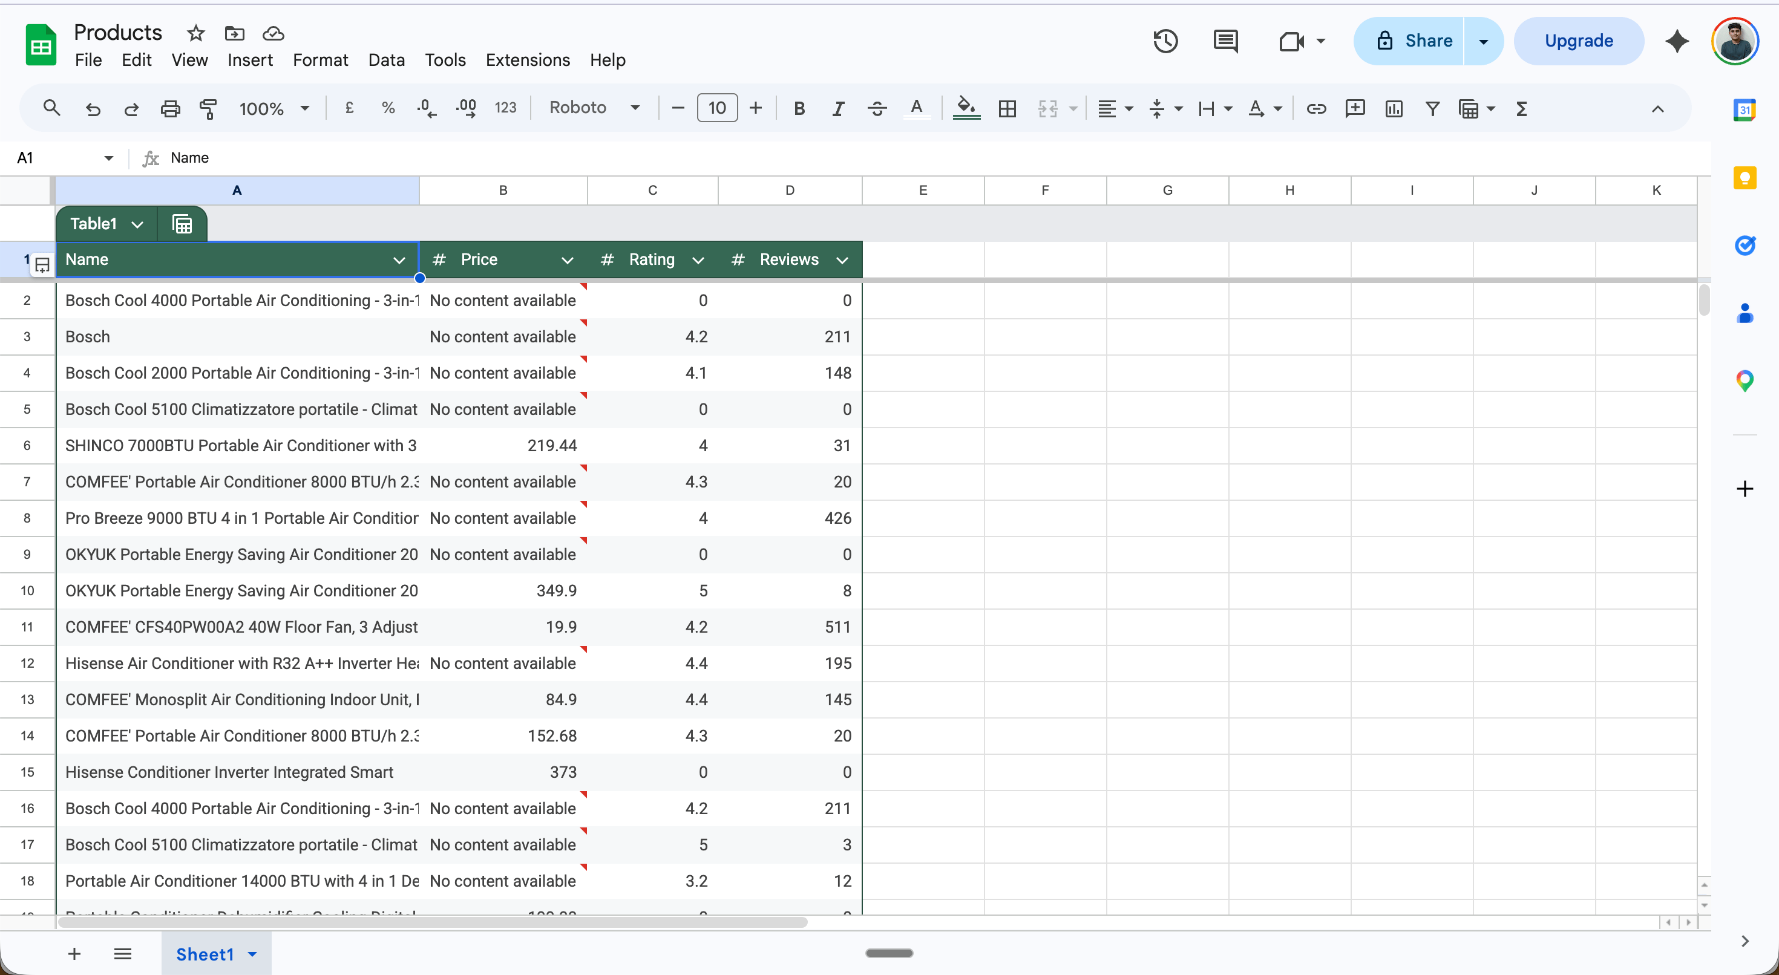Open the Name column dropdown arrow
1779x975 pixels.
pyautogui.click(x=399, y=260)
